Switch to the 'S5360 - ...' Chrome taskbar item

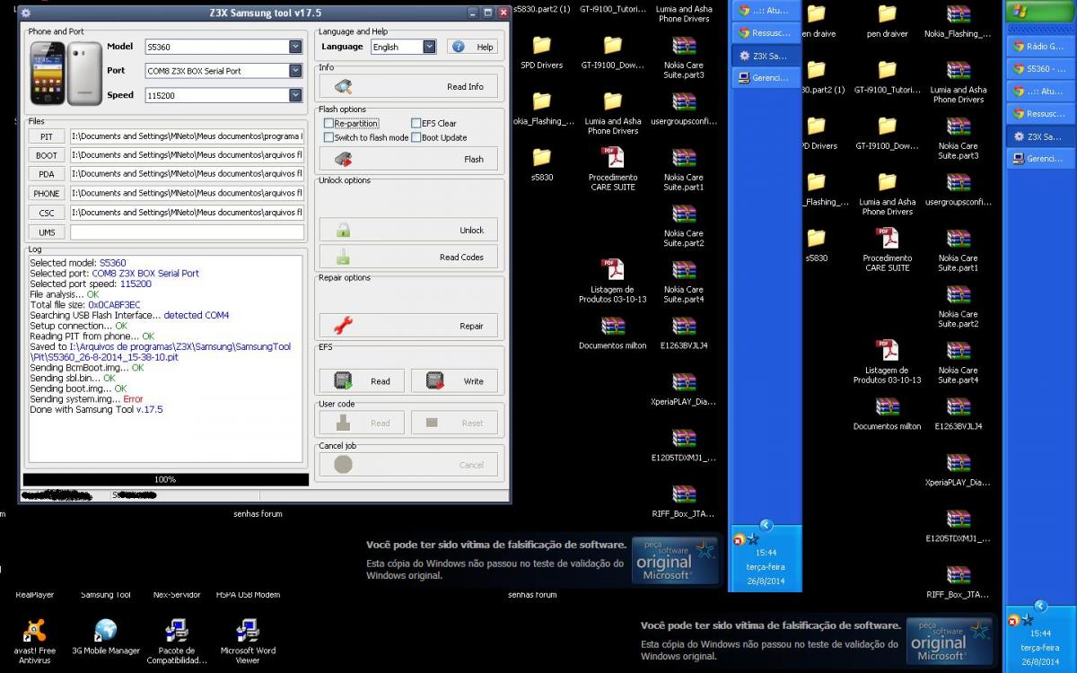pos(1039,69)
